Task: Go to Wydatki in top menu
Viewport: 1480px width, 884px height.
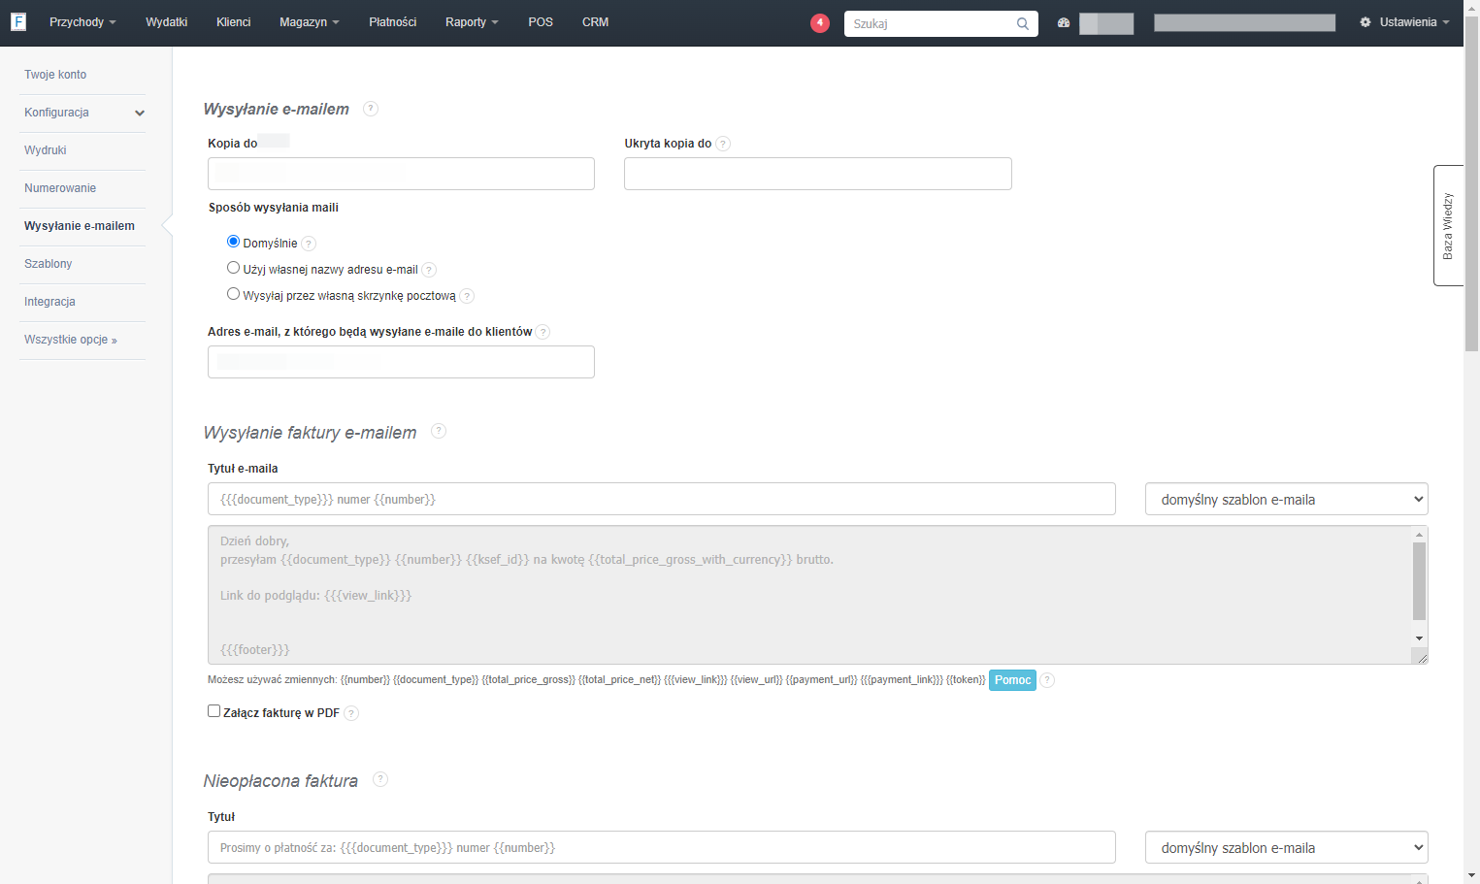Action: point(167,22)
